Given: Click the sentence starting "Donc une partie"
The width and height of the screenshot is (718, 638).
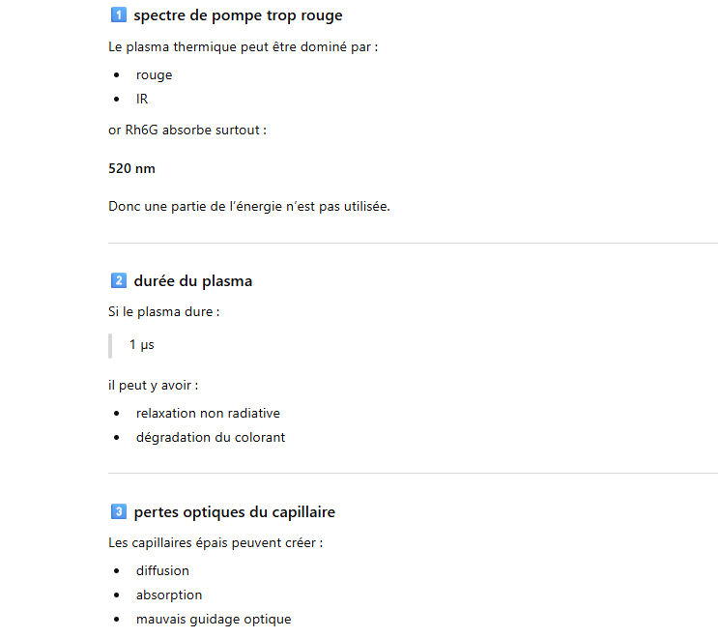Looking at the screenshot, I should pos(248,206).
